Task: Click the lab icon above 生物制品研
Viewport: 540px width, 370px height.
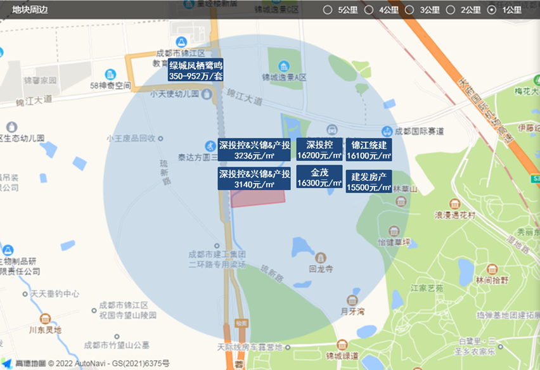Action: coord(8,250)
